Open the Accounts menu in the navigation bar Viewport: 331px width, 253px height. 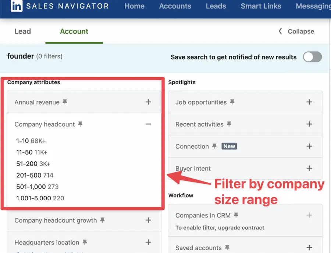tap(175, 6)
